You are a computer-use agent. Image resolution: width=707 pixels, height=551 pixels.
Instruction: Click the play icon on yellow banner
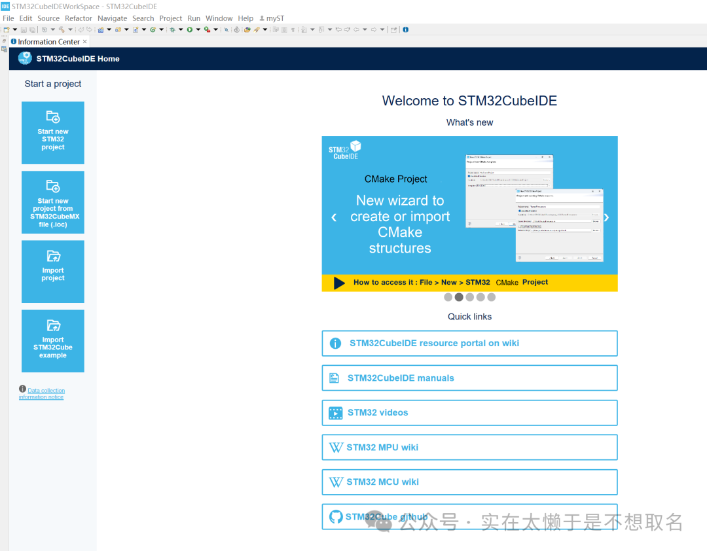tap(339, 283)
